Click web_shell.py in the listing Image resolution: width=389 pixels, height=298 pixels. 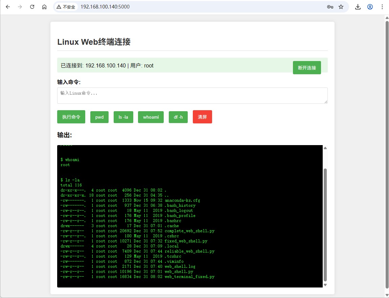pos(179,272)
